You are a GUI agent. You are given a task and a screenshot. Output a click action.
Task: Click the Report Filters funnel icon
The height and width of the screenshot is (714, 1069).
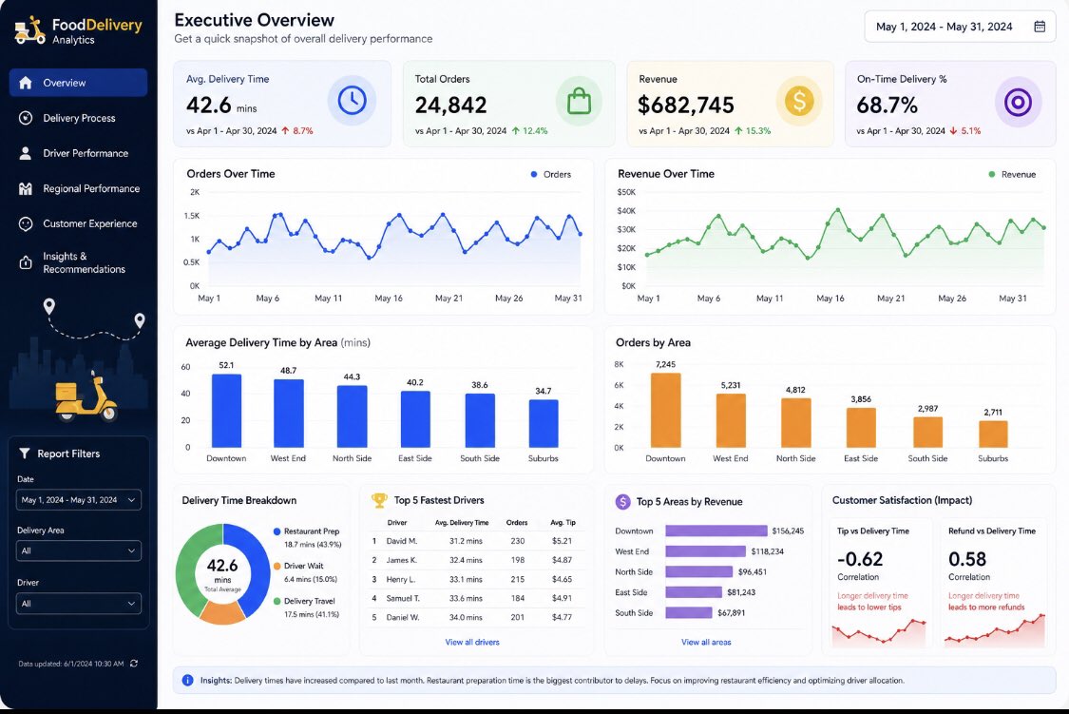[25, 453]
